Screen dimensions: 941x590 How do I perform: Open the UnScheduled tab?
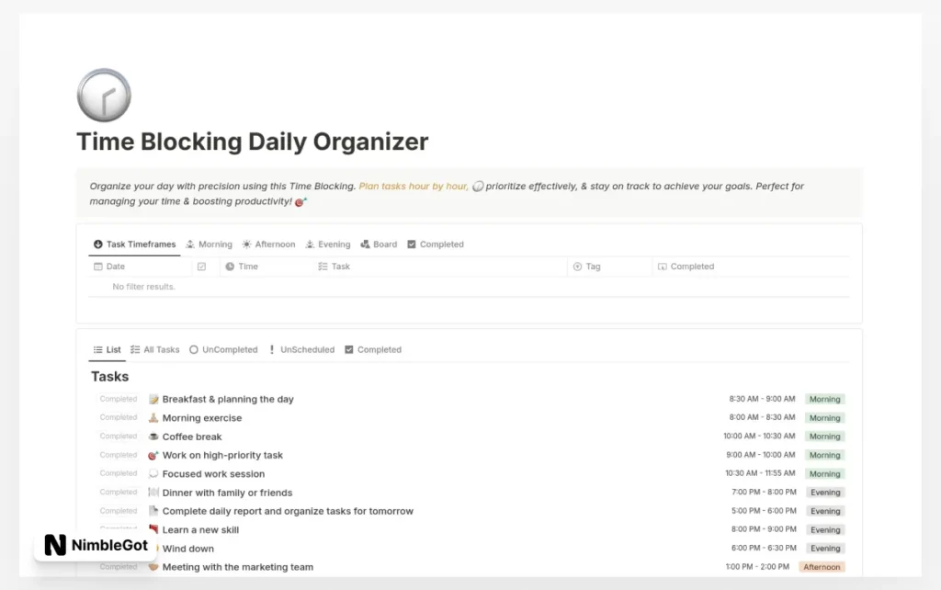click(x=301, y=349)
